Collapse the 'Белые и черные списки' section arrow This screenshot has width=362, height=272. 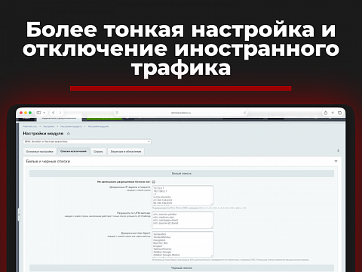tap(336, 161)
